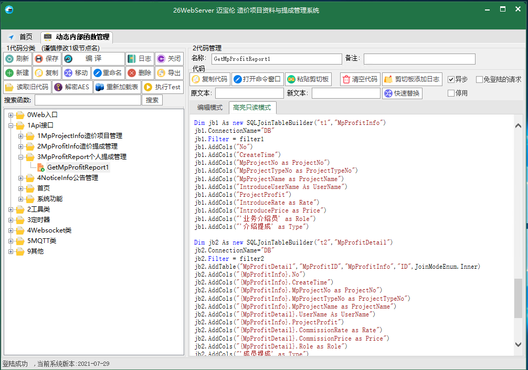This screenshot has height=370, width=528.
Task: Expand the 4NoticeInfo公告管理 folder
Action: tap(21, 178)
